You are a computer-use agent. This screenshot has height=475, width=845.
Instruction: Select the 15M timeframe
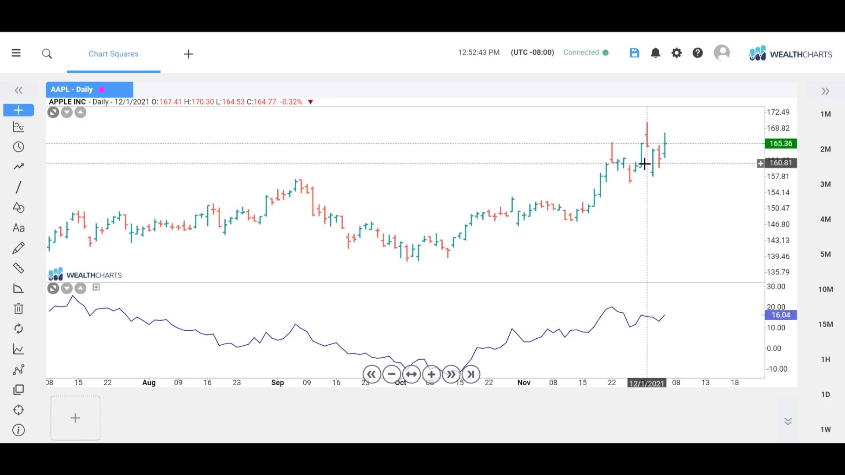point(826,325)
